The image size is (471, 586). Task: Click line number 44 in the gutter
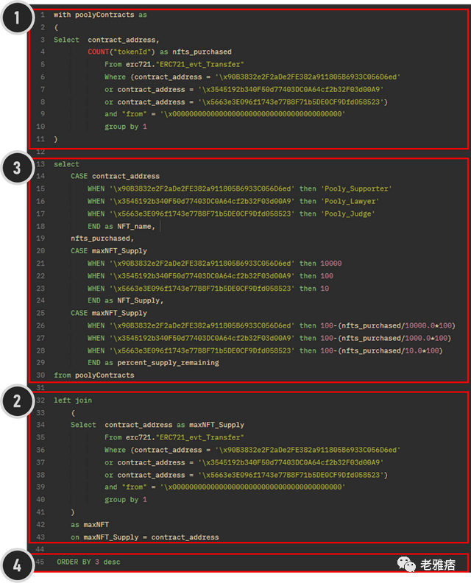click(40, 549)
